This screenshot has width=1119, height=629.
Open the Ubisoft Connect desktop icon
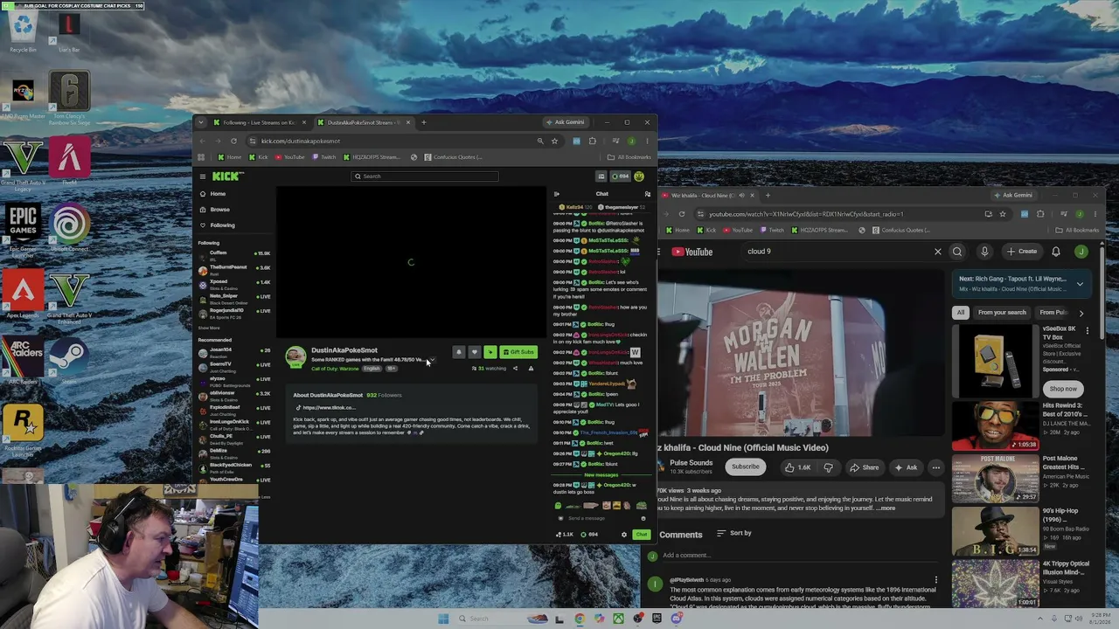click(x=70, y=228)
